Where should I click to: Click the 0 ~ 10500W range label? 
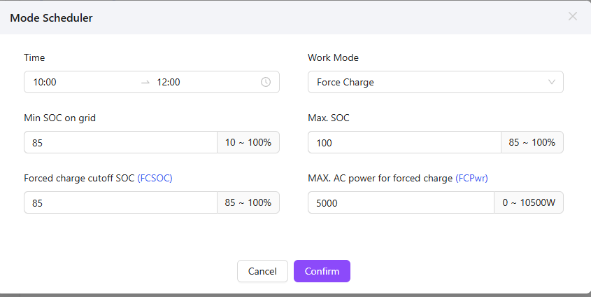pos(529,202)
